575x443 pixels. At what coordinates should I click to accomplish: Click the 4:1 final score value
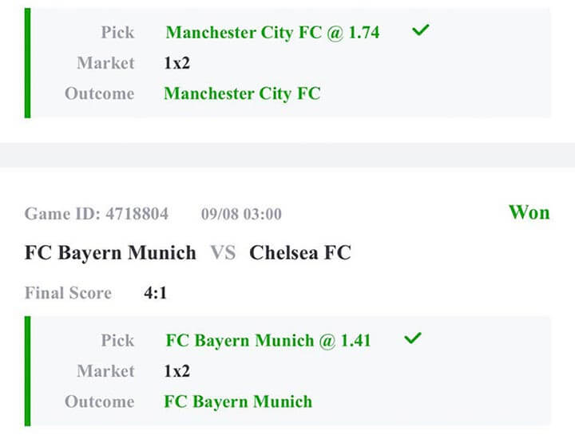155,293
